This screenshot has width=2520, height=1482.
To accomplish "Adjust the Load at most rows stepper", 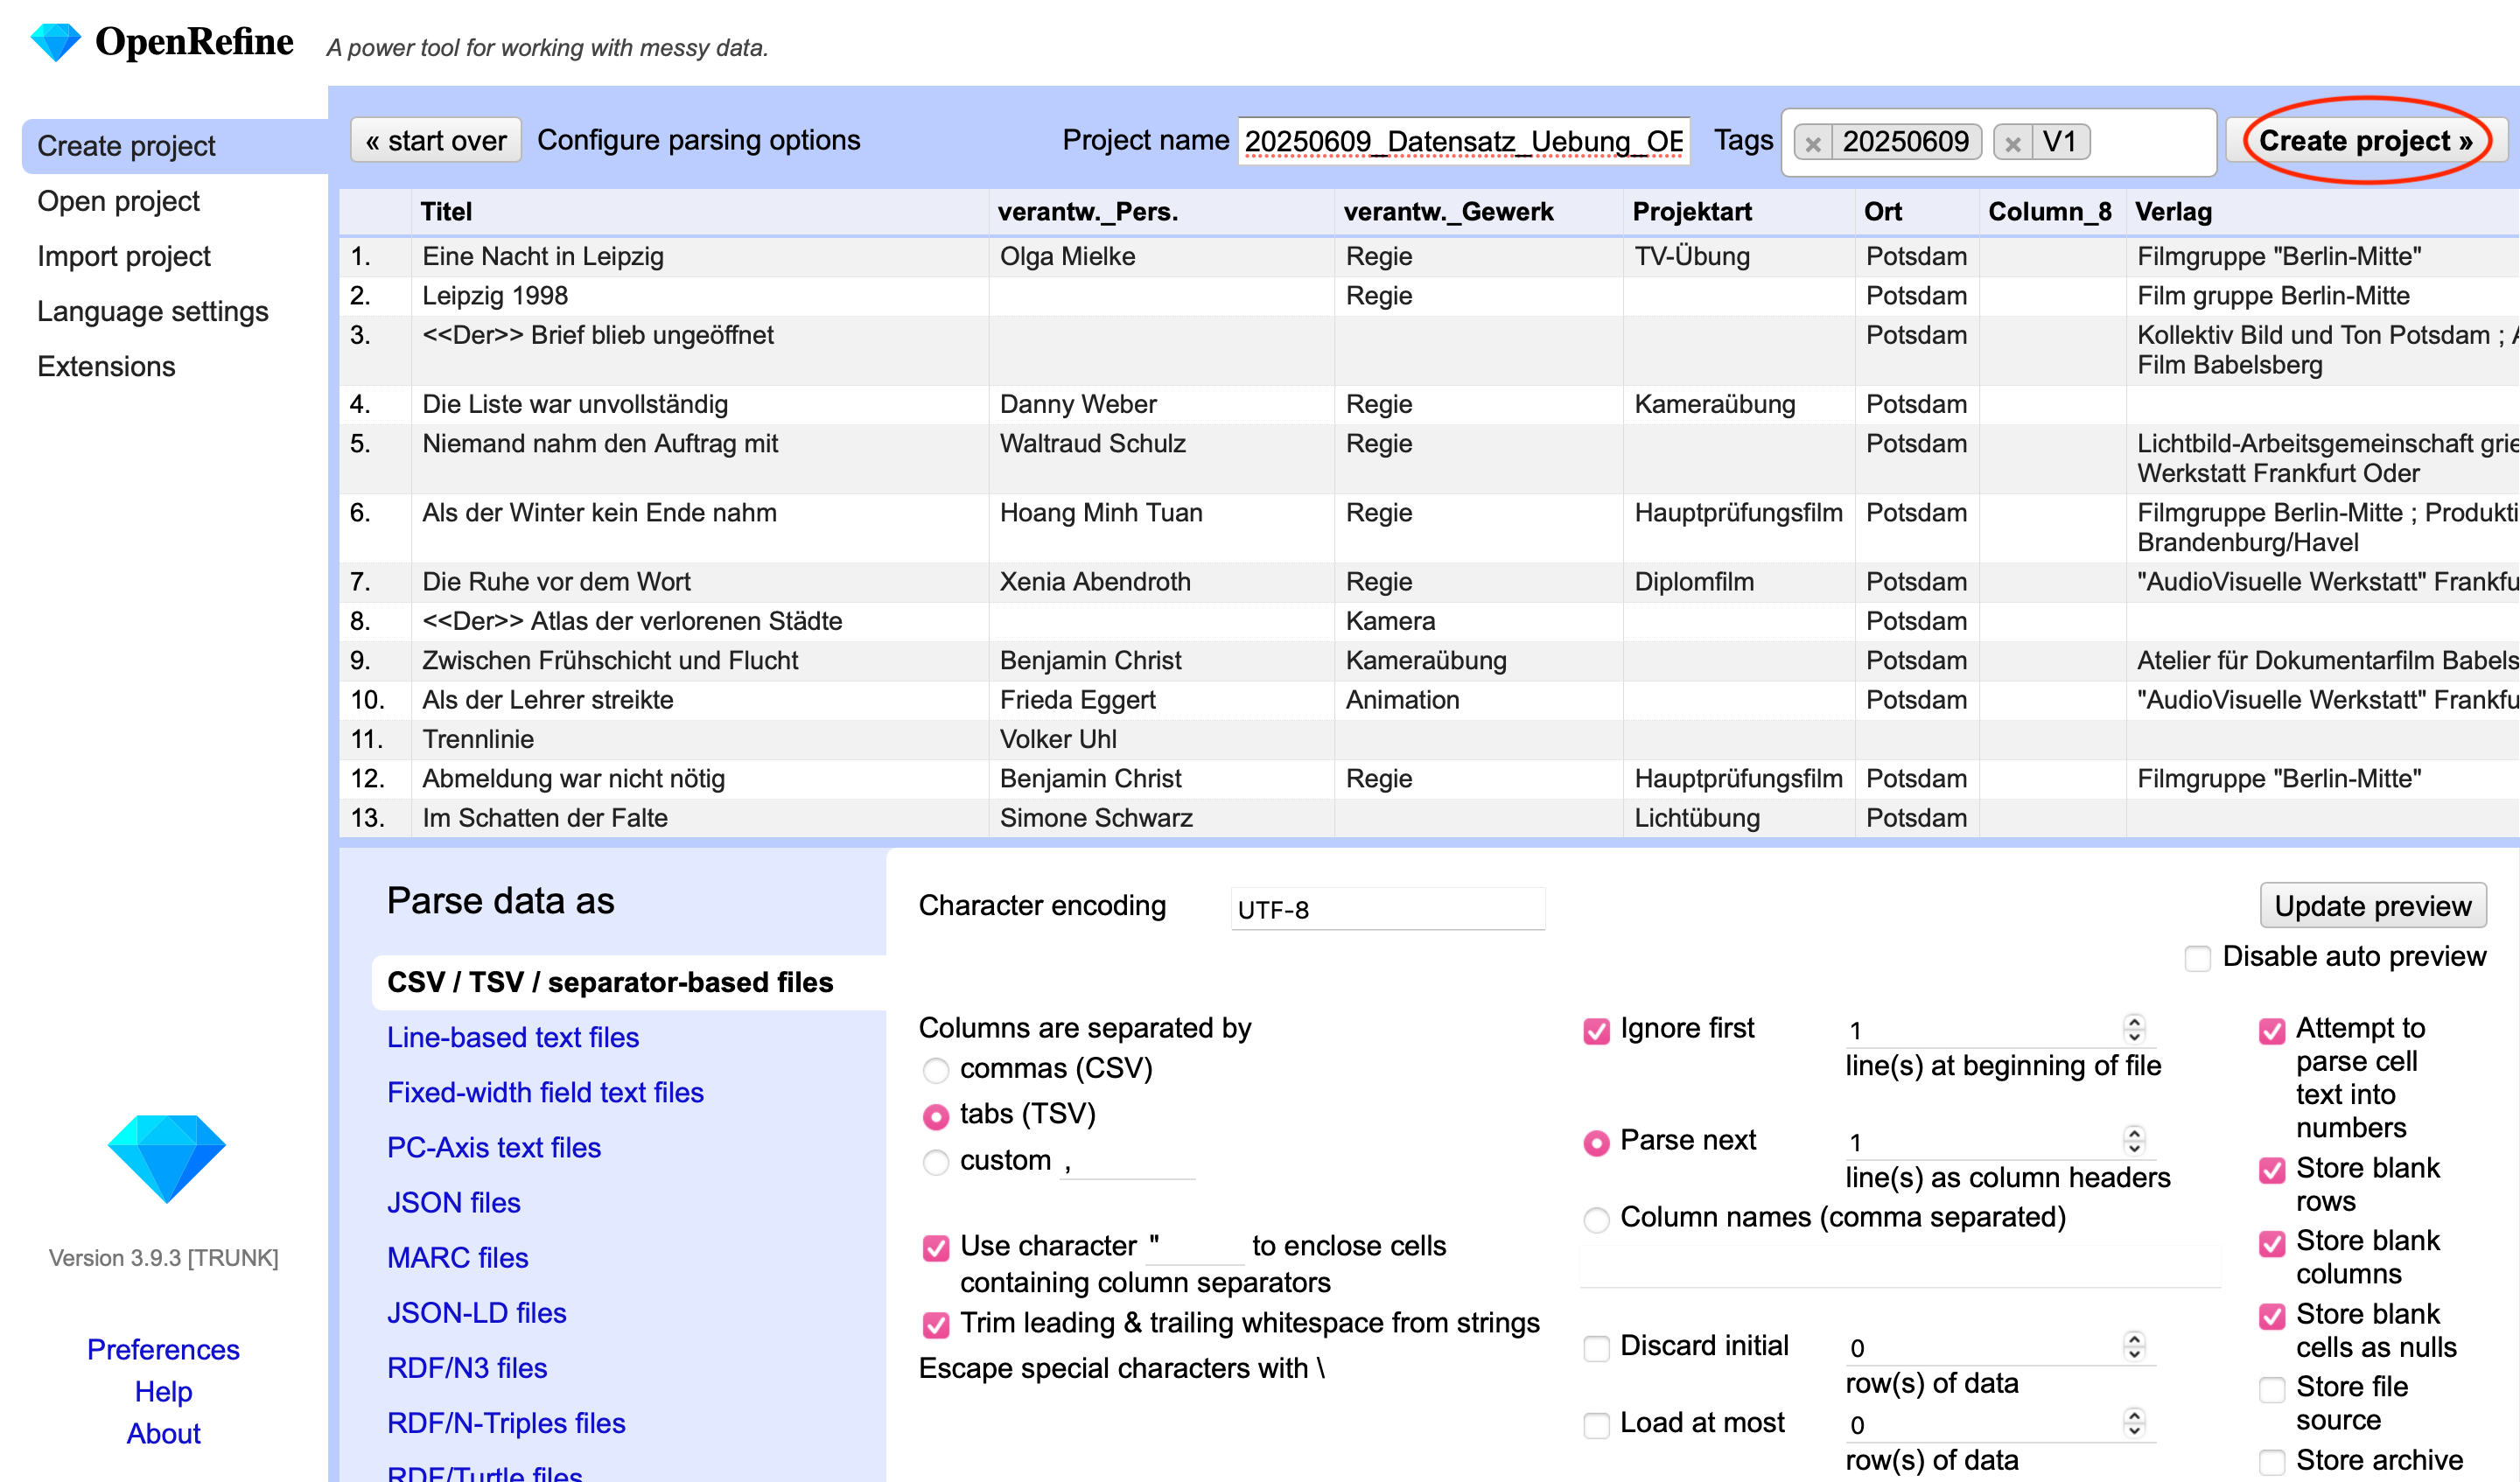I will [x=2134, y=1423].
